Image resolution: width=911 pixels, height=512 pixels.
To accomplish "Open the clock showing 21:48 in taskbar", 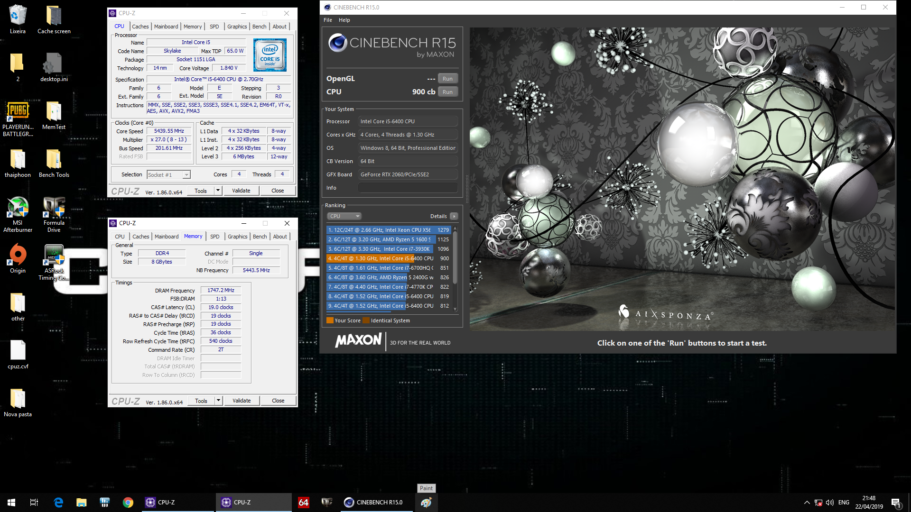I will click(869, 503).
